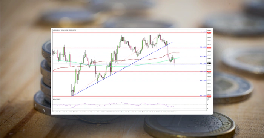Click the chart symbol header at top-left
The height and width of the screenshot is (138, 264).
(x=64, y=30)
